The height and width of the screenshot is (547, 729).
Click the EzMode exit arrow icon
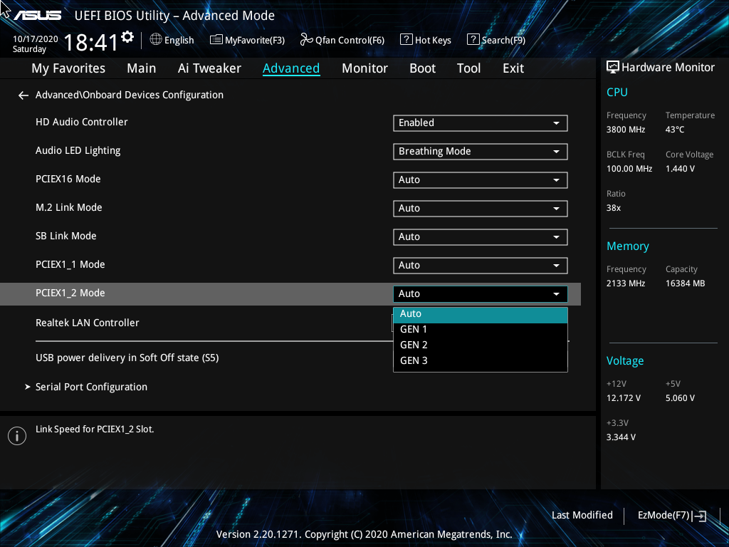pyautogui.click(x=699, y=516)
